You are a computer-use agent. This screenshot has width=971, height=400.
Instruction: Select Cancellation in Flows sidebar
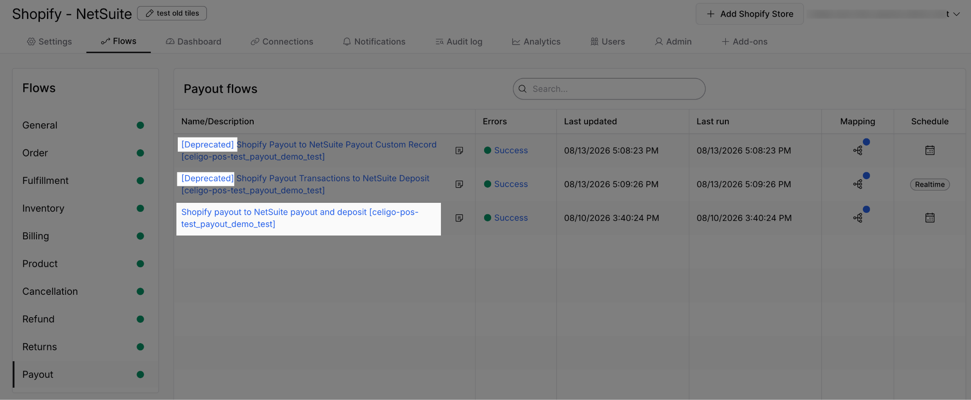(x=85, y=291)
